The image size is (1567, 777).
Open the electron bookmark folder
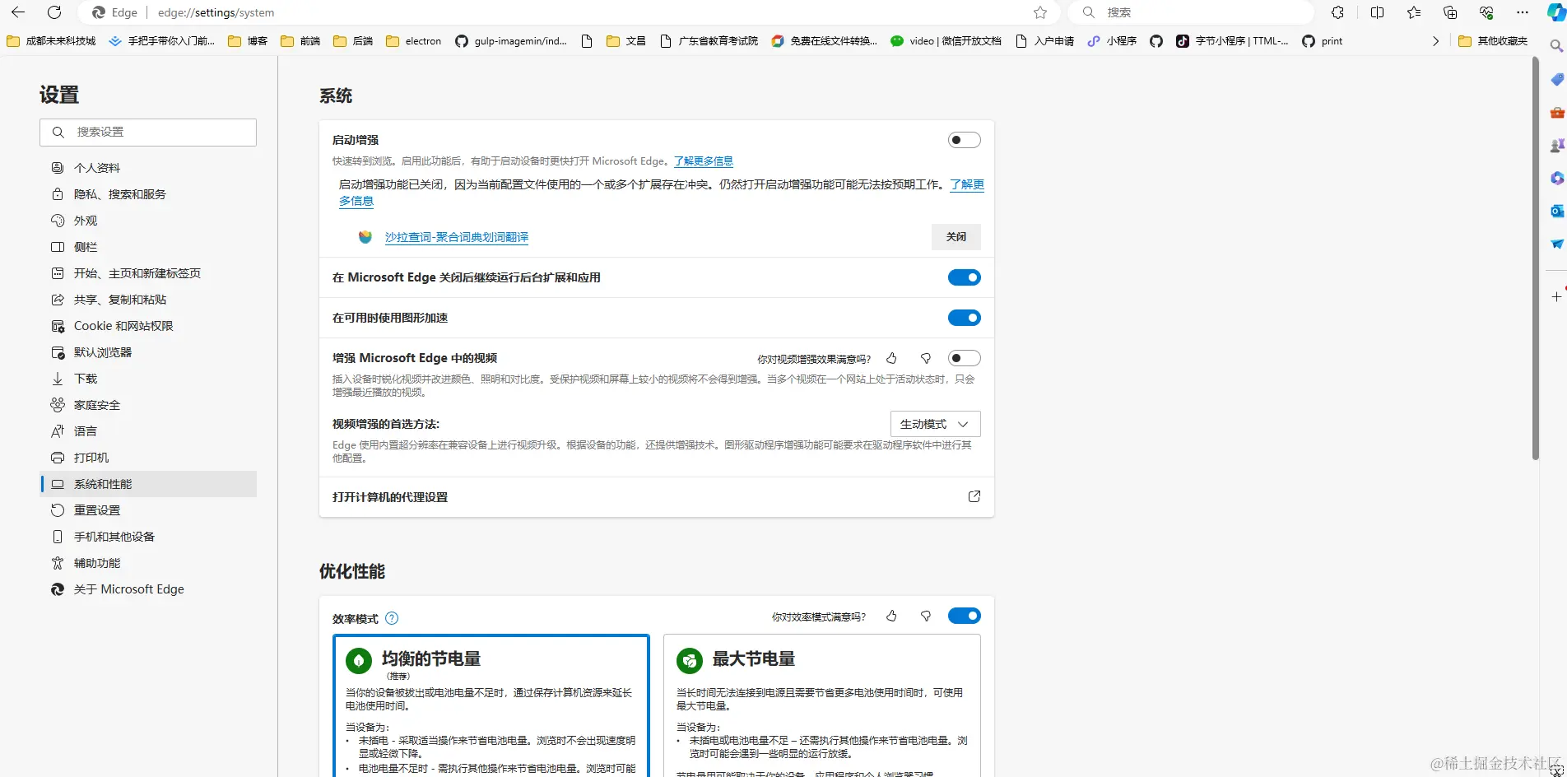coord(414,41)
